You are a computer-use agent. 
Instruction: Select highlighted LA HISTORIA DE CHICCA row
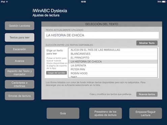113,62
